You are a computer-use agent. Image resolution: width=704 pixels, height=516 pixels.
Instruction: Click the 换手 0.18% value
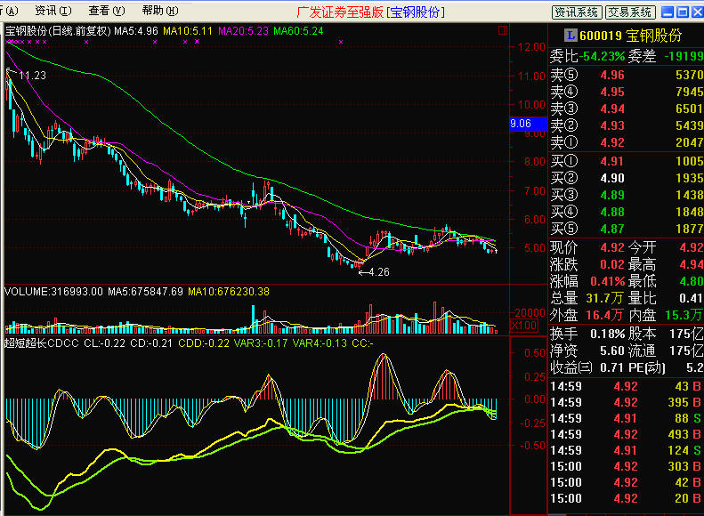[608, 335]
